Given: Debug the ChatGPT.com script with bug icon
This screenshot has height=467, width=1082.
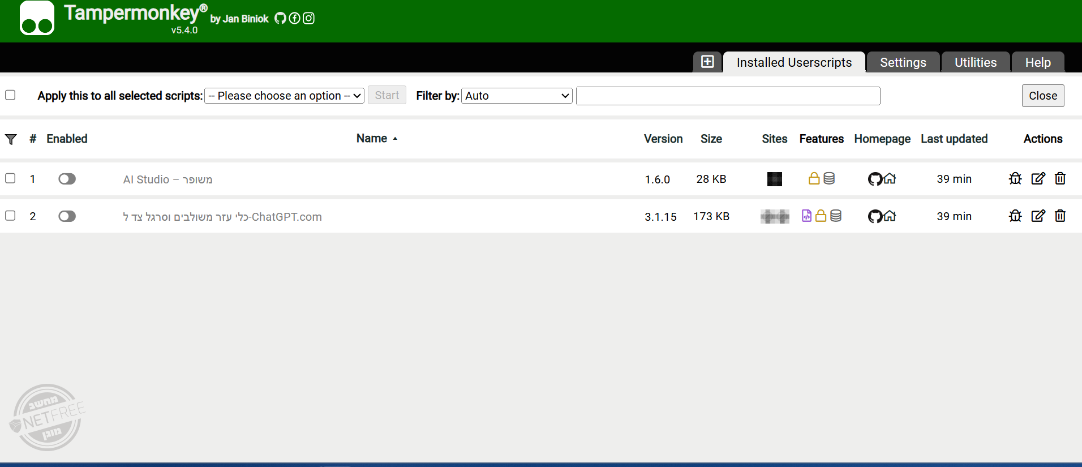Looking at the screenshot, I should (1015, 216).
